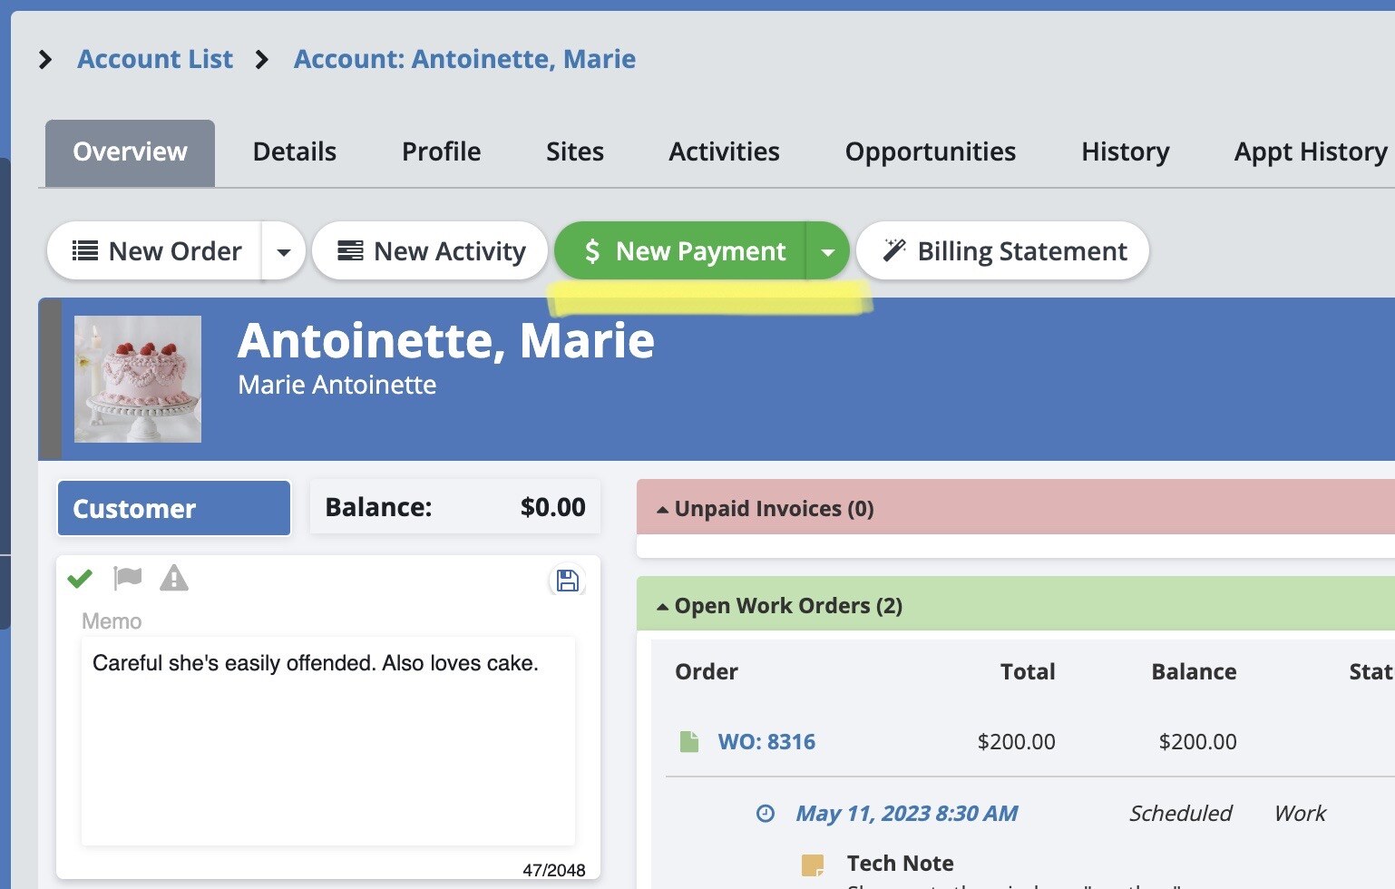Click the New Activity button
Image resolution: width=1395 pixels, height=889 pixels.
click(431, 251)
